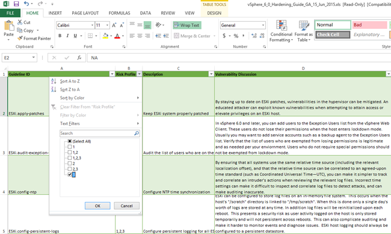Viewport: 391px width, 234px height.
Task: Apply the Explanatory cell style
Action: point(369,35)
